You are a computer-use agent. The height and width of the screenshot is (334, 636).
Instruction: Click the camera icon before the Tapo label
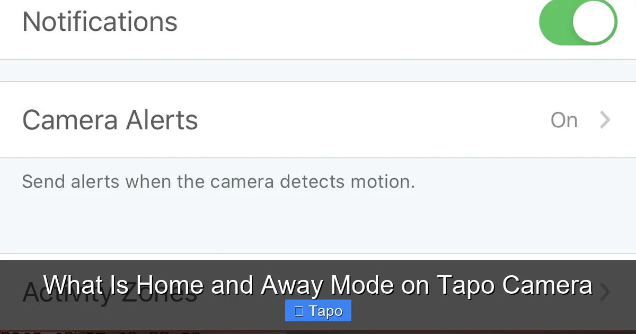299,311
